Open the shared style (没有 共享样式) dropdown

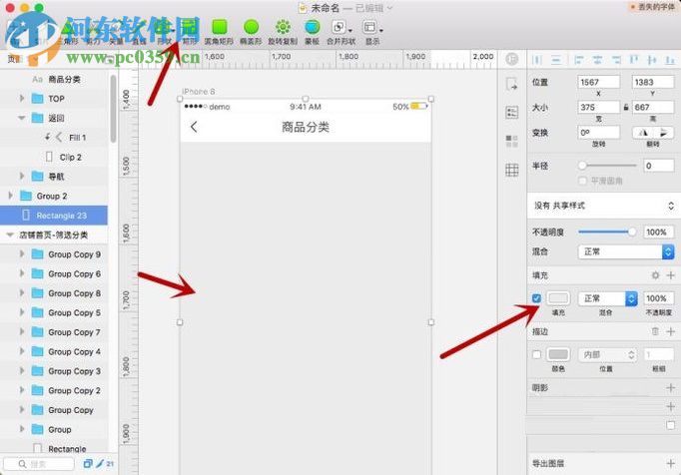604,206
